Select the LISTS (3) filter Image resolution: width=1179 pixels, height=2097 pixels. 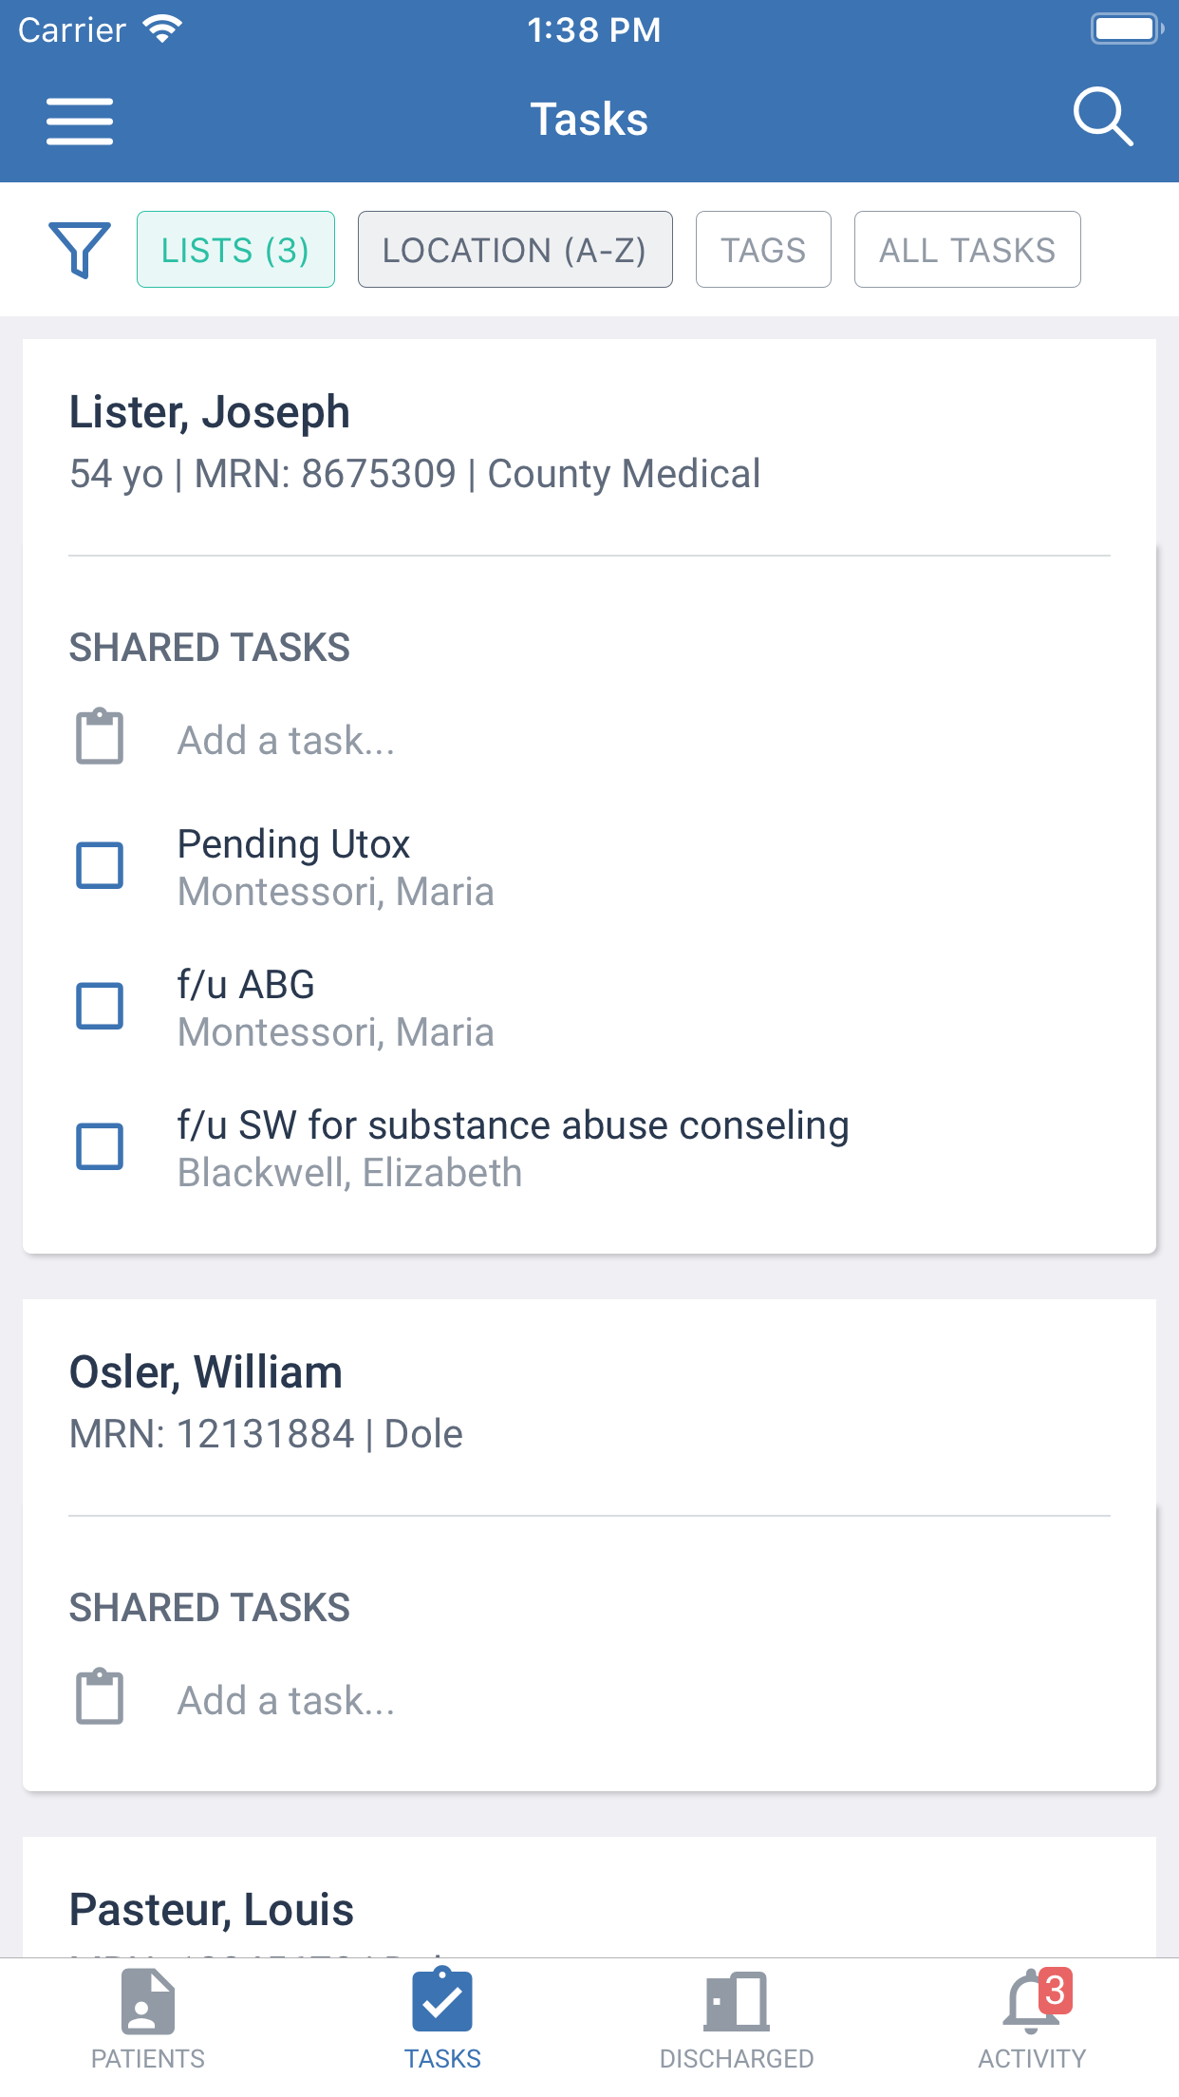tap(235, 250)
